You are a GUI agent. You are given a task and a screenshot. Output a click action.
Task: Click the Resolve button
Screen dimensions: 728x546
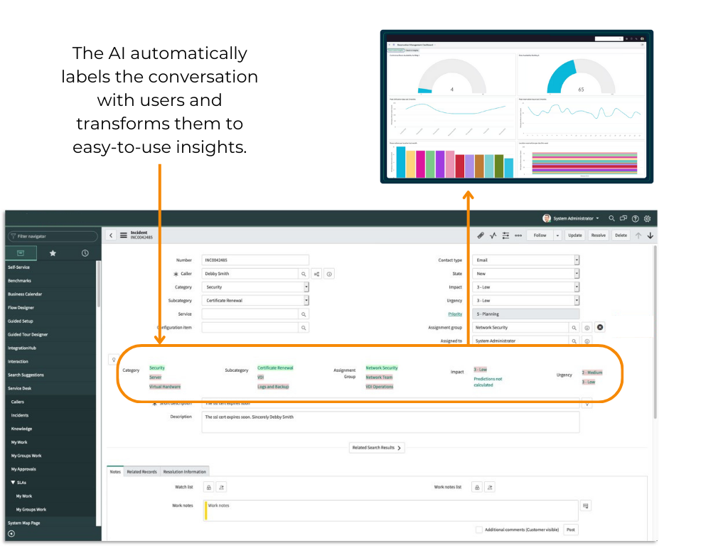(x=599, y=235)
